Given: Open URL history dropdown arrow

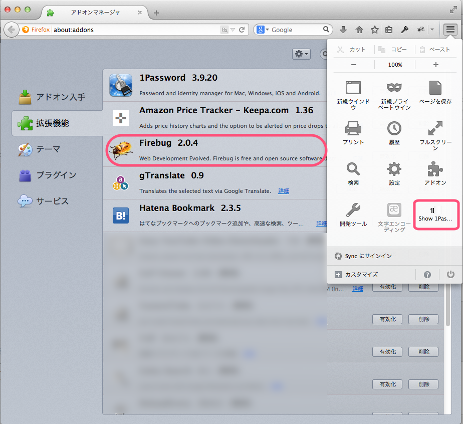Looking at the screenshot, I should point(233,30).
